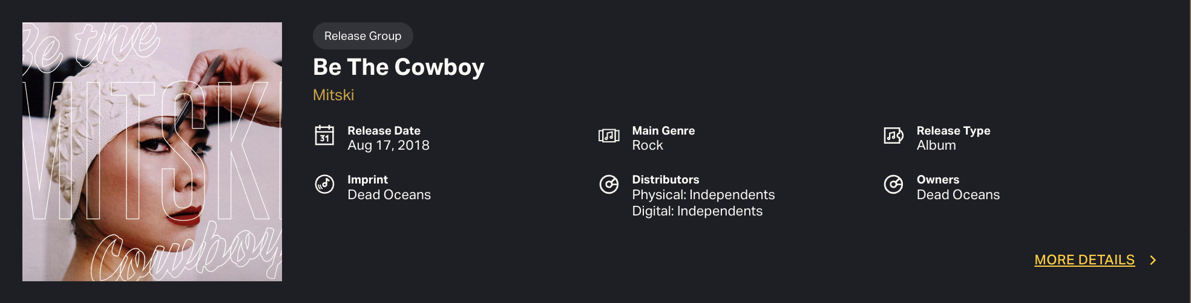Select the Be The Cowboy title

[398, 67]
